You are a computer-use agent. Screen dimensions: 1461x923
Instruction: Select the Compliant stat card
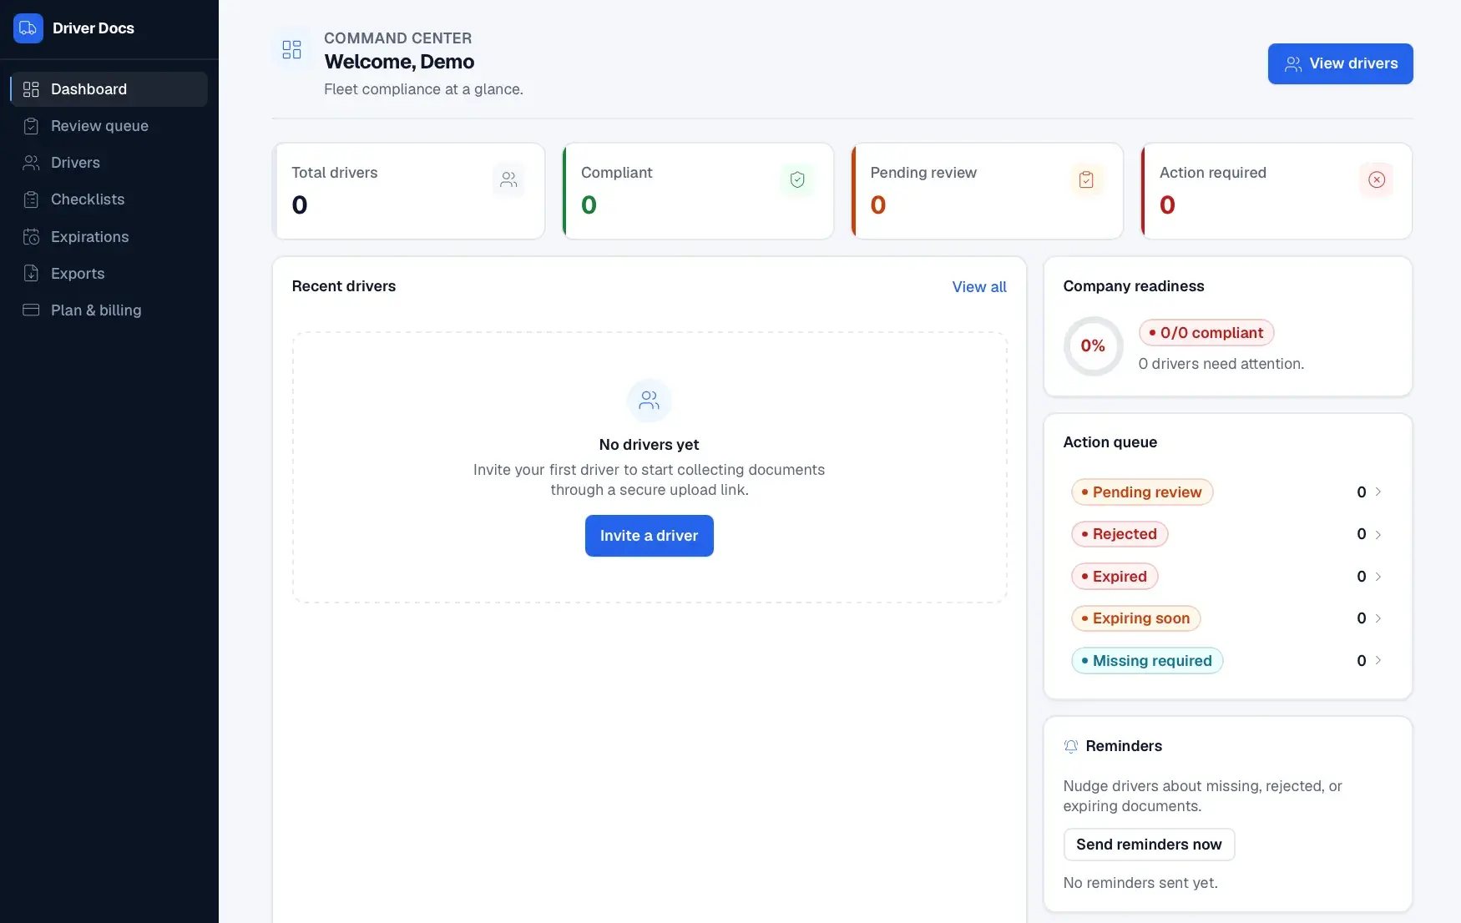coord(698,191)
